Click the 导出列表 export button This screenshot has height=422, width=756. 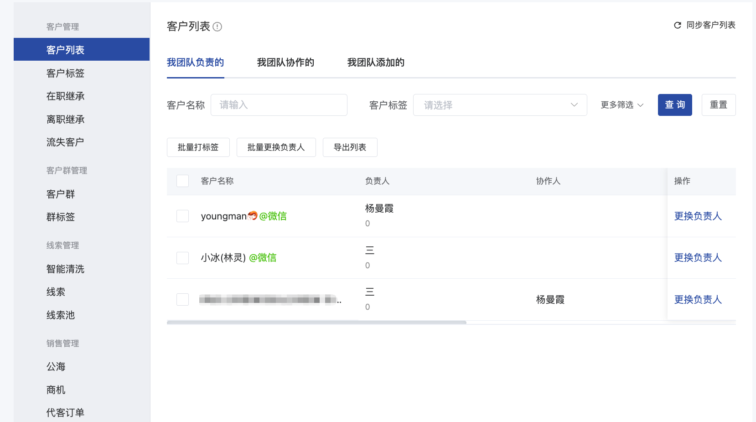click(350, 147)
